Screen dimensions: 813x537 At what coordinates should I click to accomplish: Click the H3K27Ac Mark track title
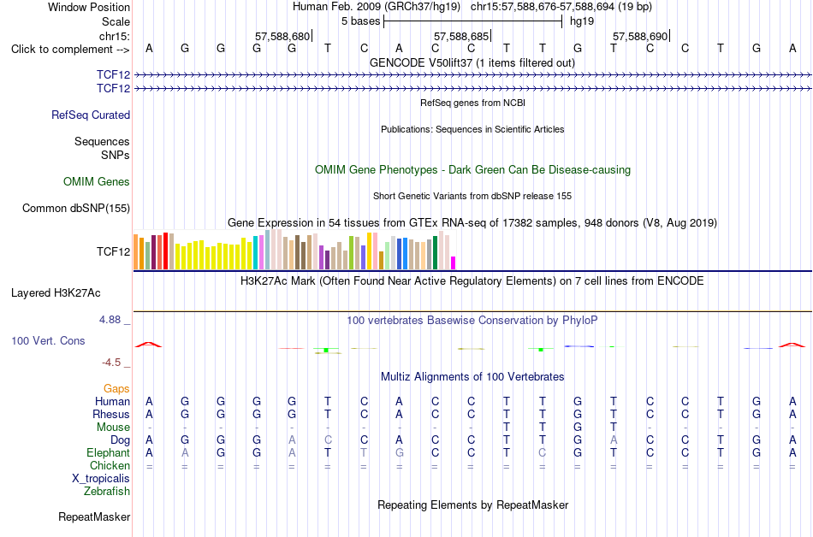(472, 281)
